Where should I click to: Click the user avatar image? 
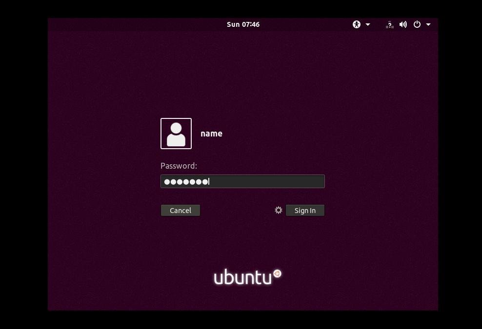pos(176,133)
